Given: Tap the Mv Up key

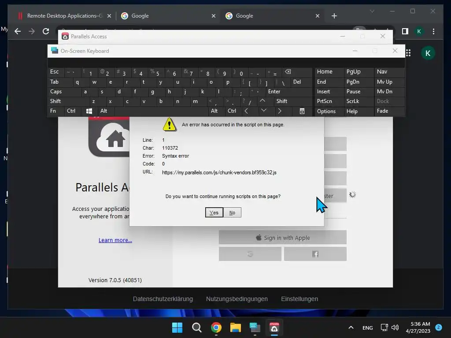Looking at the screenshot, I should (x=389, y=82).
